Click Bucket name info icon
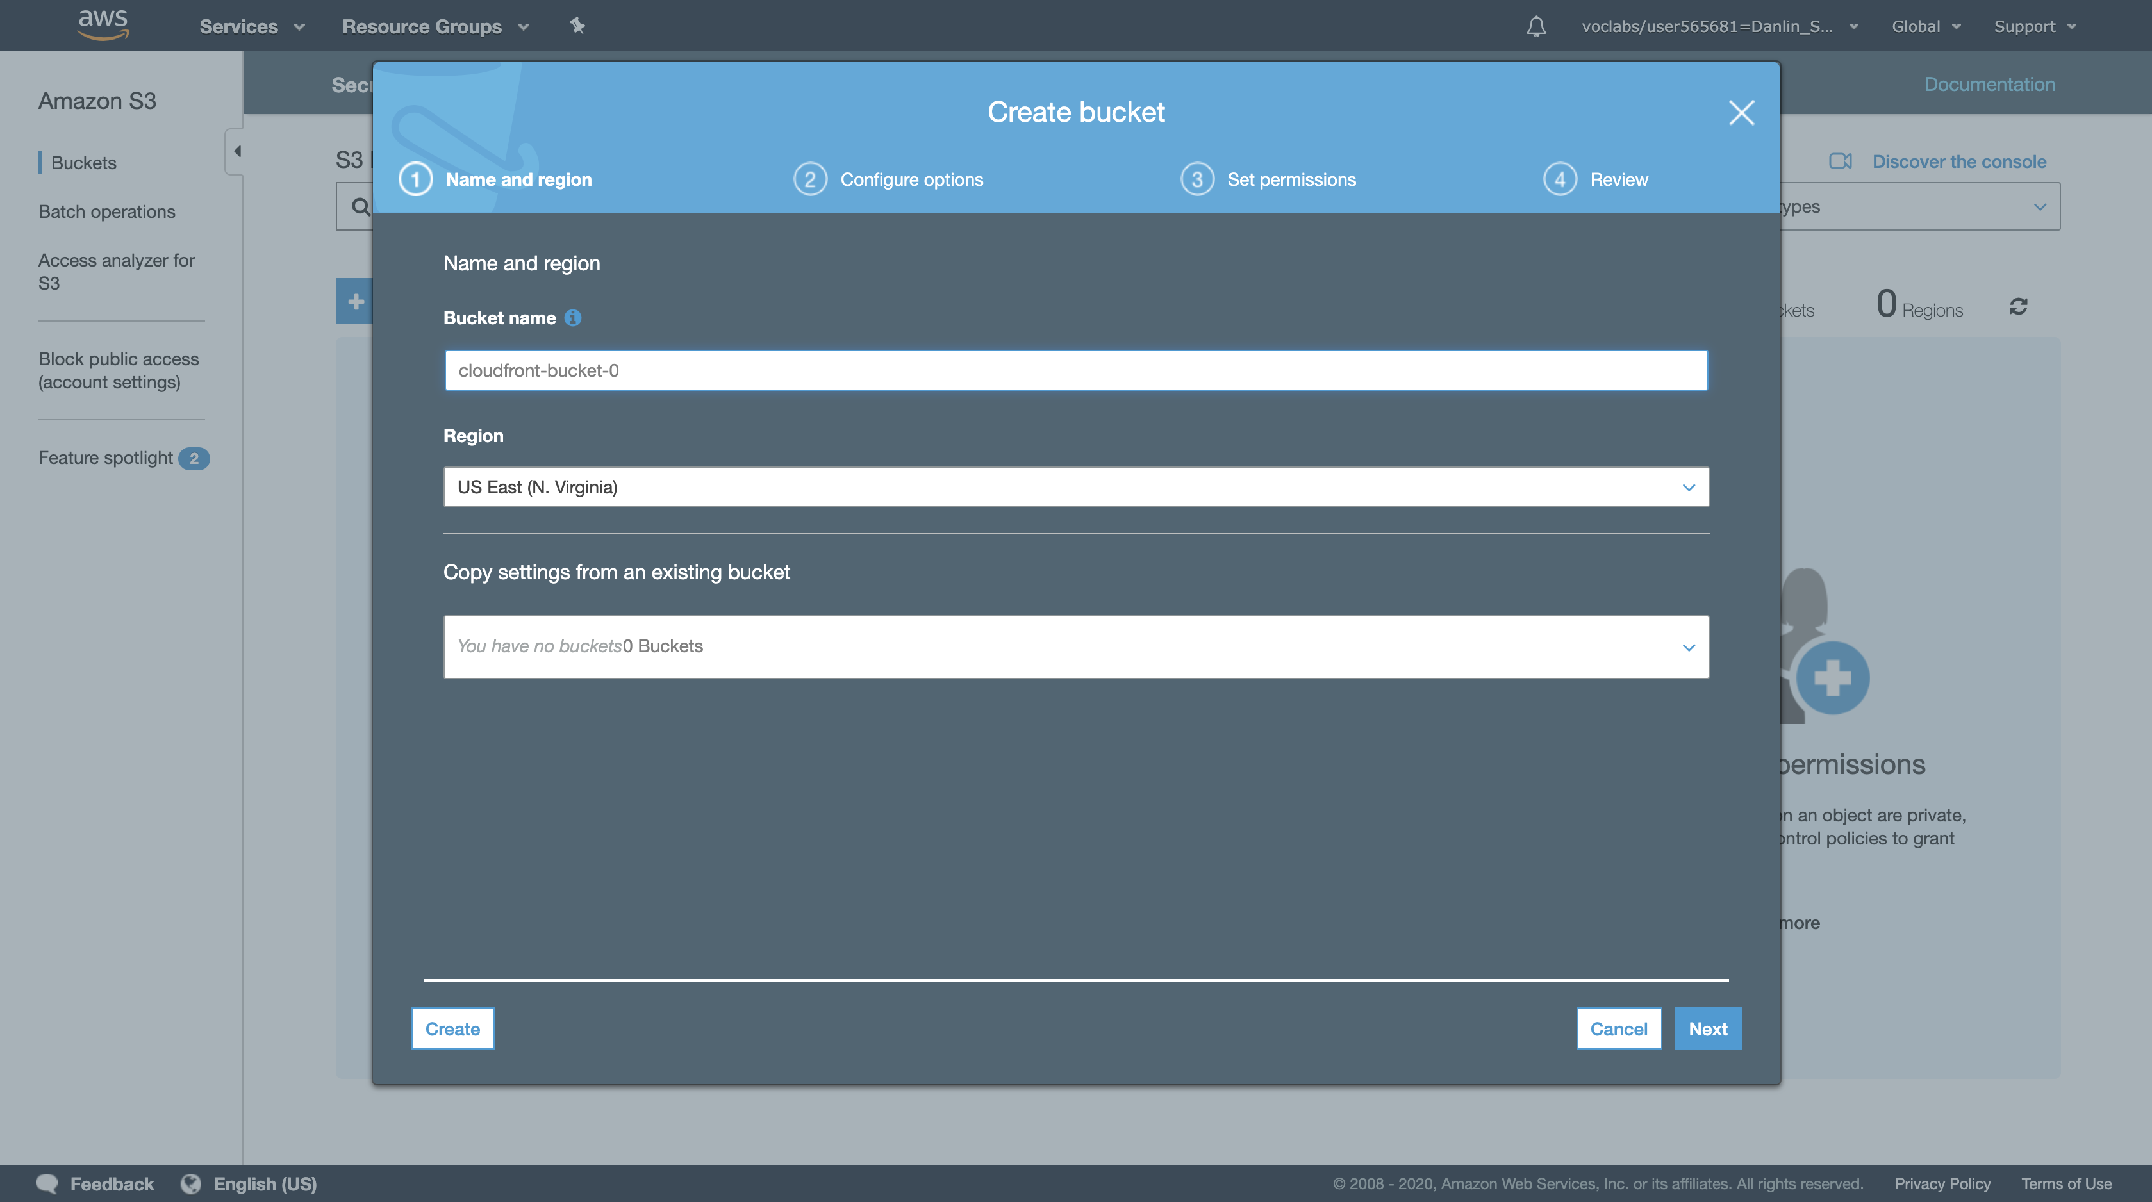This screenshot has width=2152, height=1202. point(572,317)
